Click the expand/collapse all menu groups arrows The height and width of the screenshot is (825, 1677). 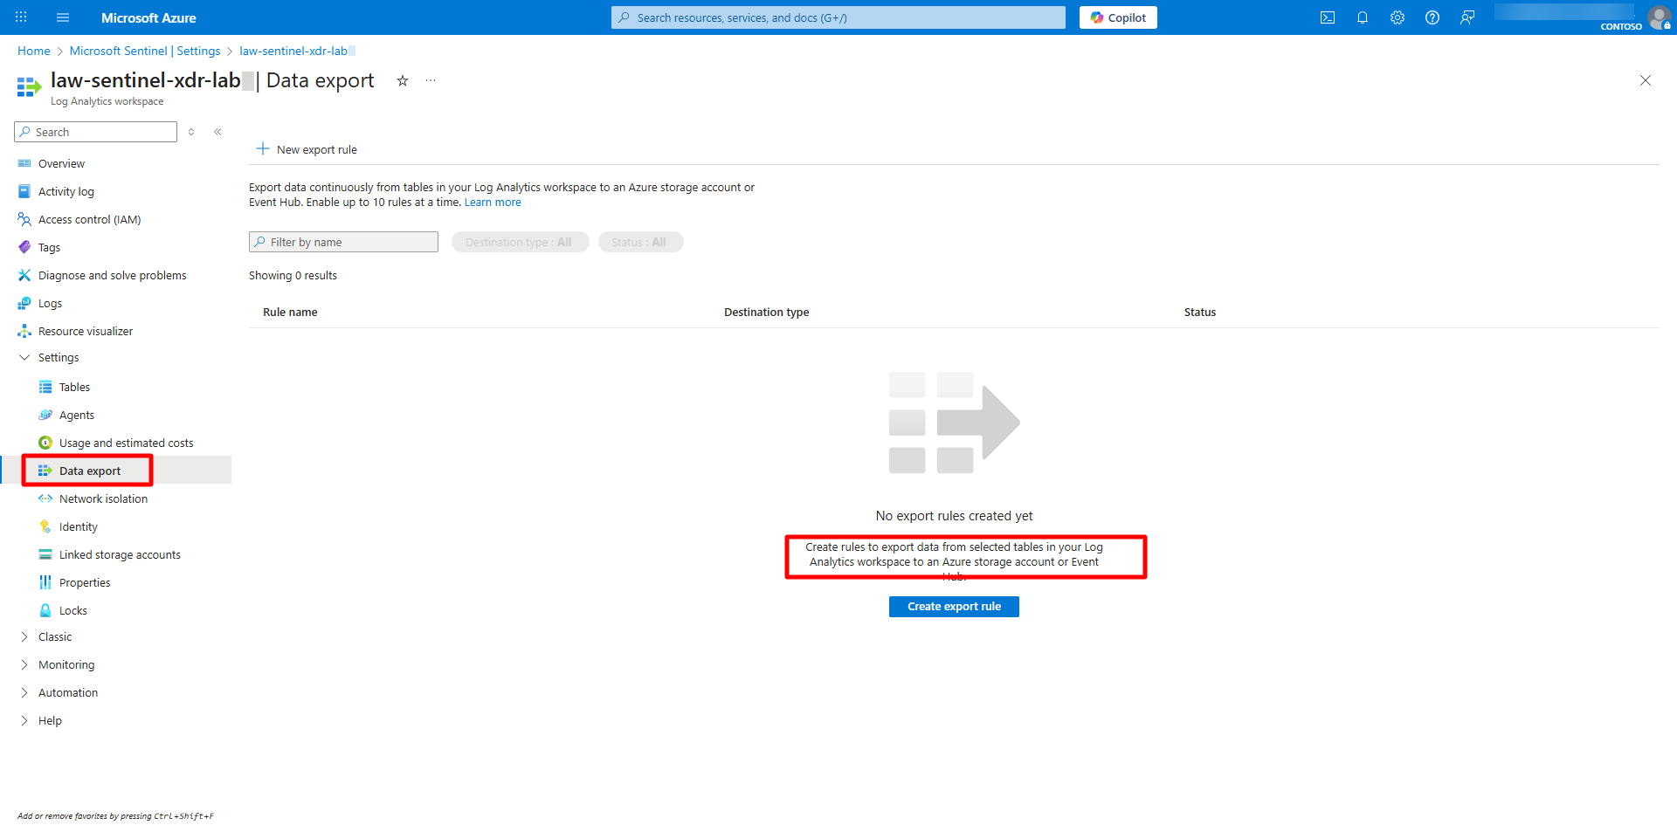pos(191,132)
